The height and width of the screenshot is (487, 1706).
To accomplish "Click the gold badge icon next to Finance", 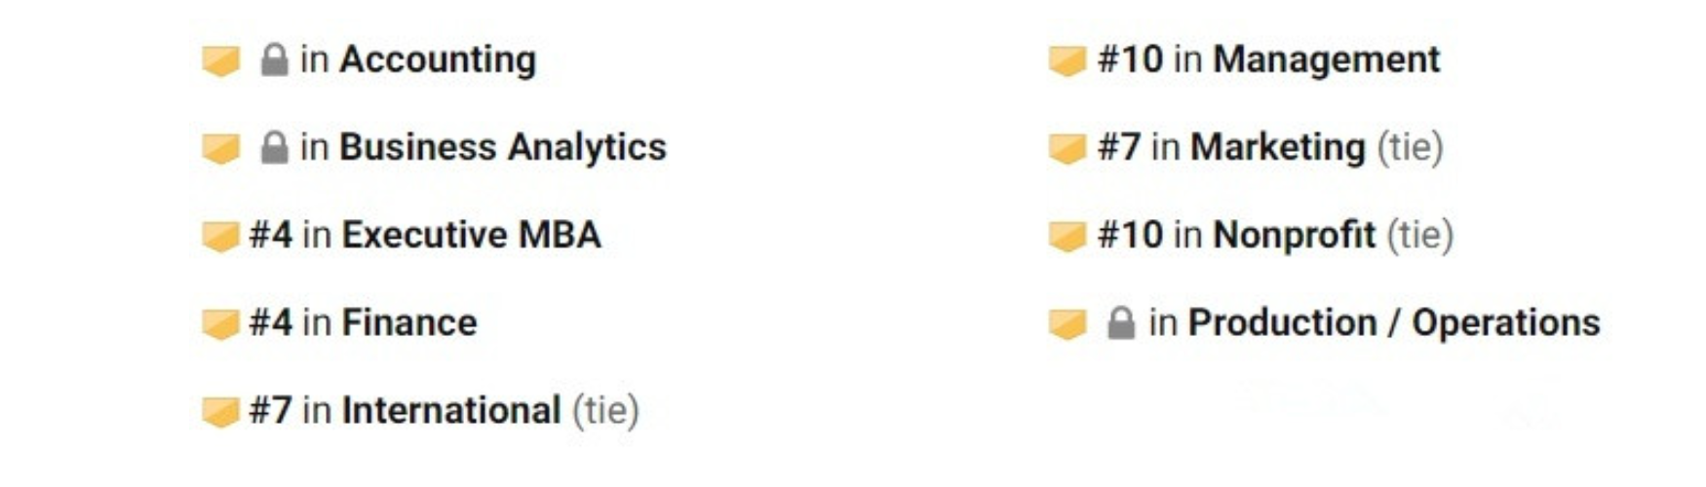I will [x=221, y=323].
